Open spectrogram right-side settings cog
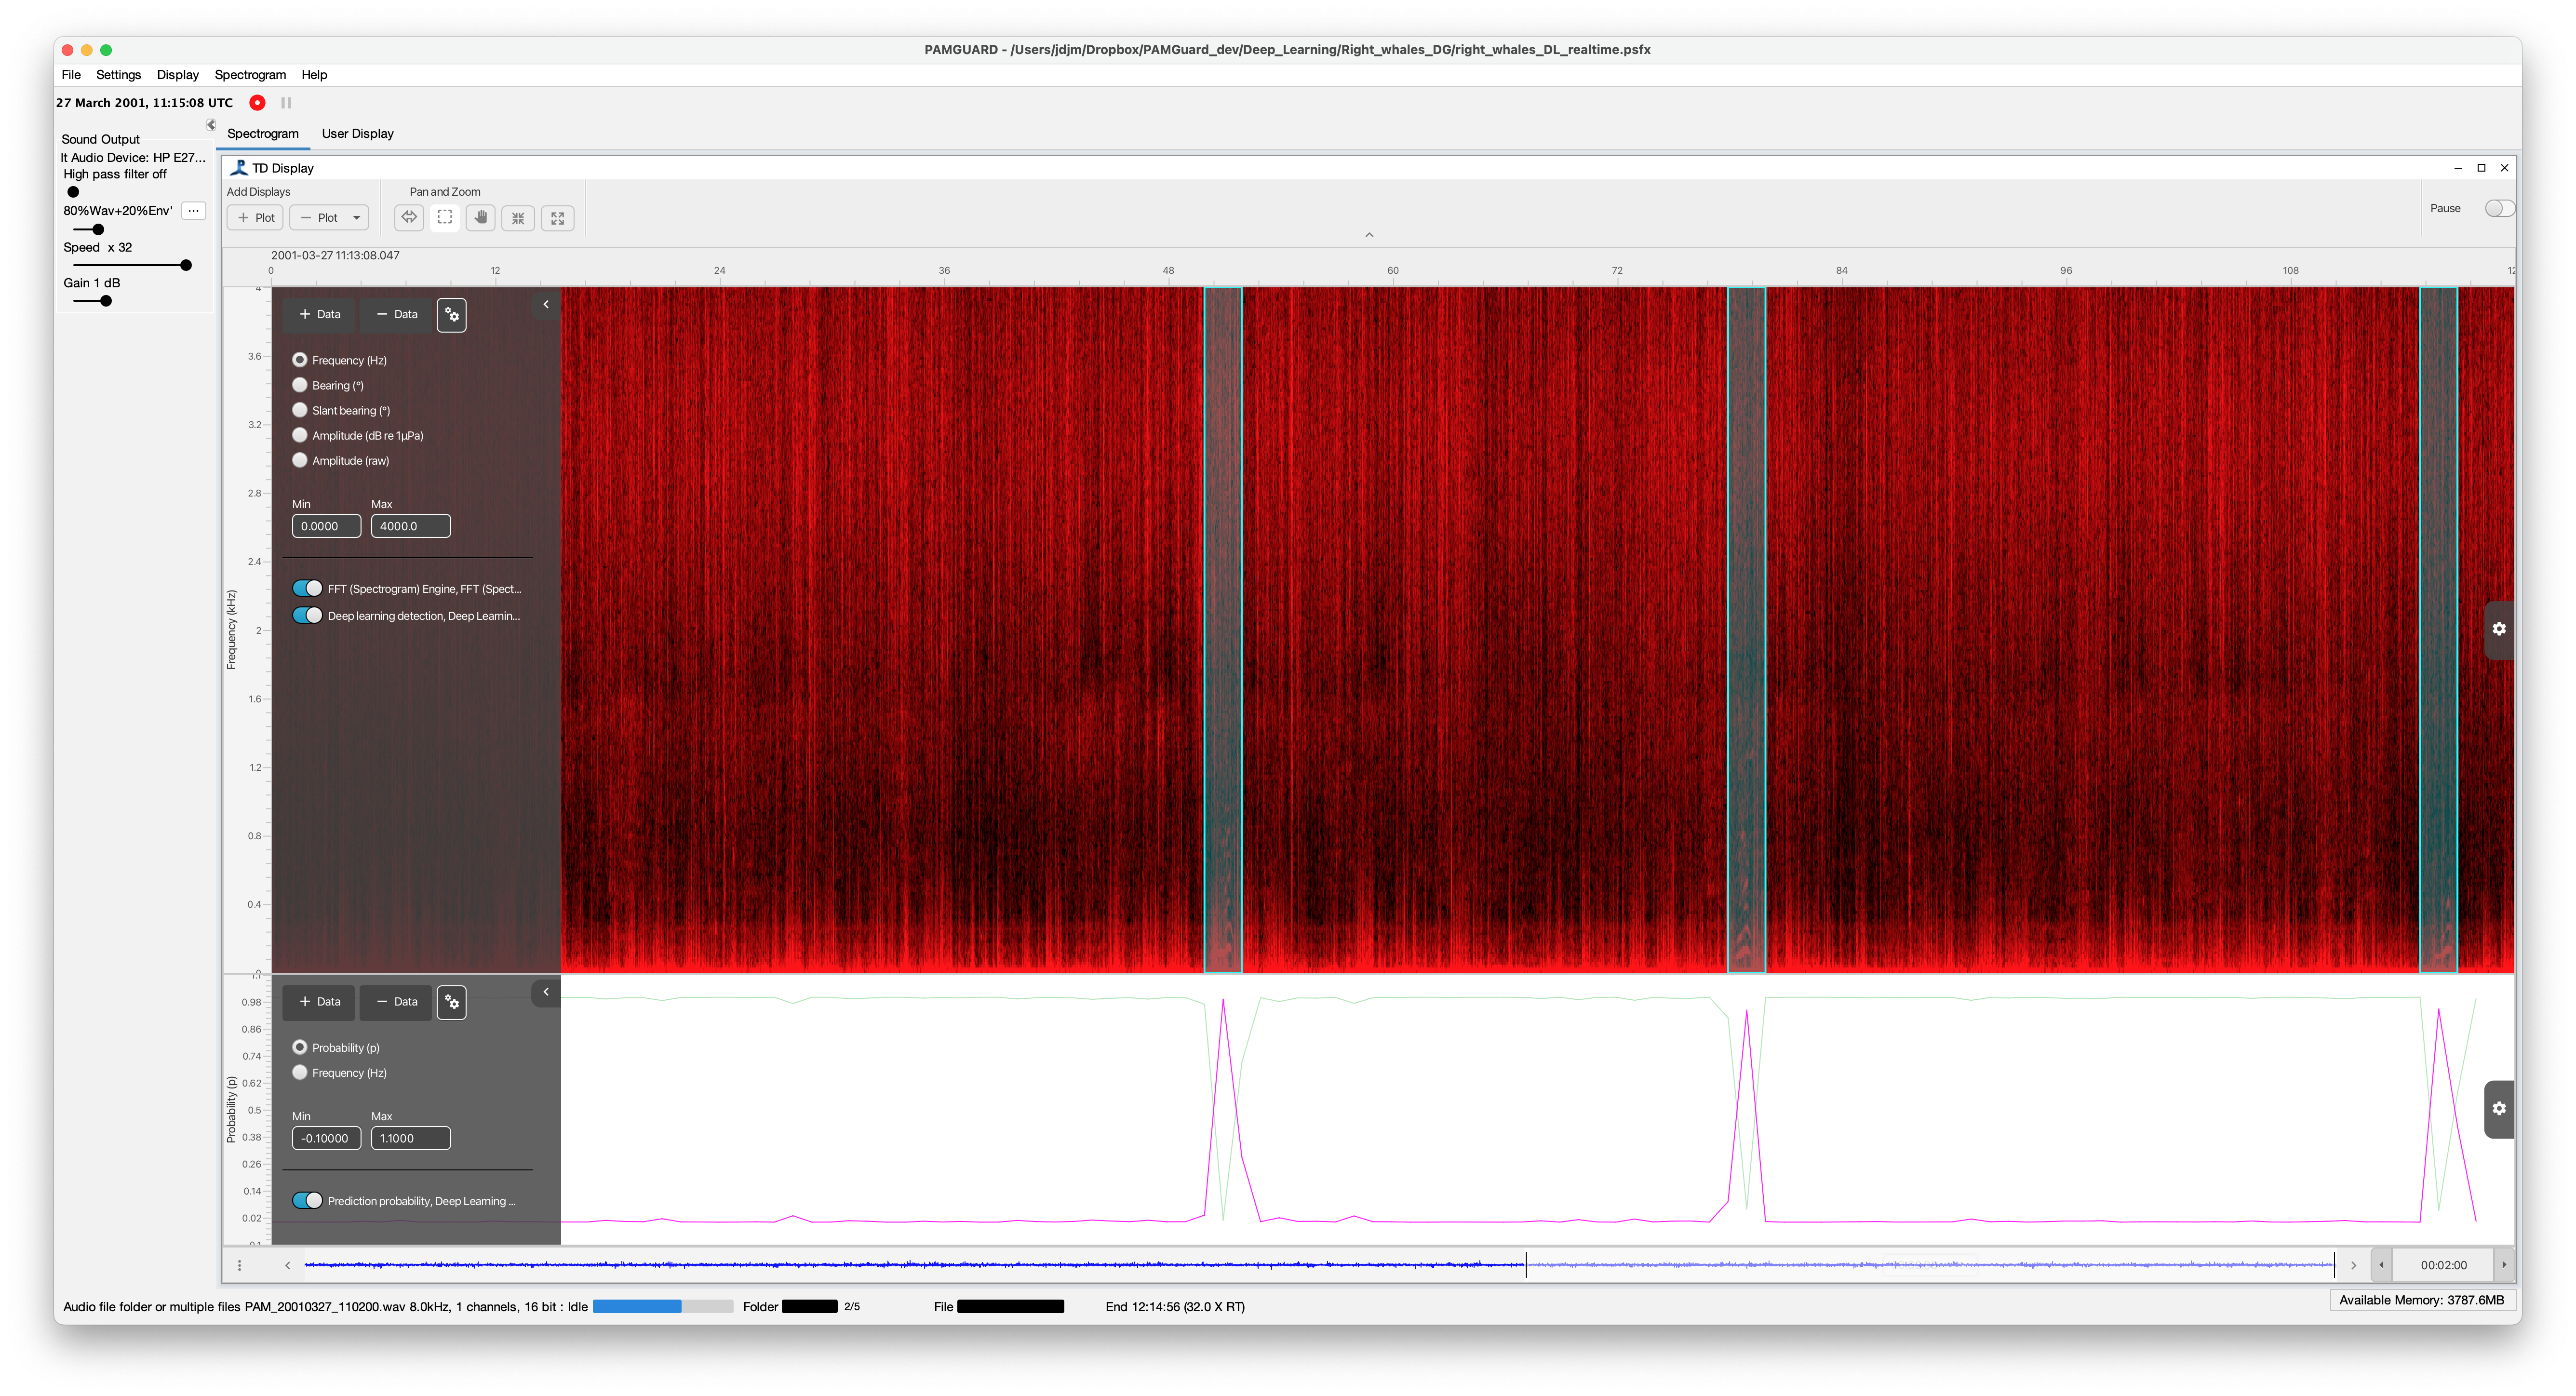Image resolution: width=2576 pixels, height=1396 pixels. point(2499,628)
